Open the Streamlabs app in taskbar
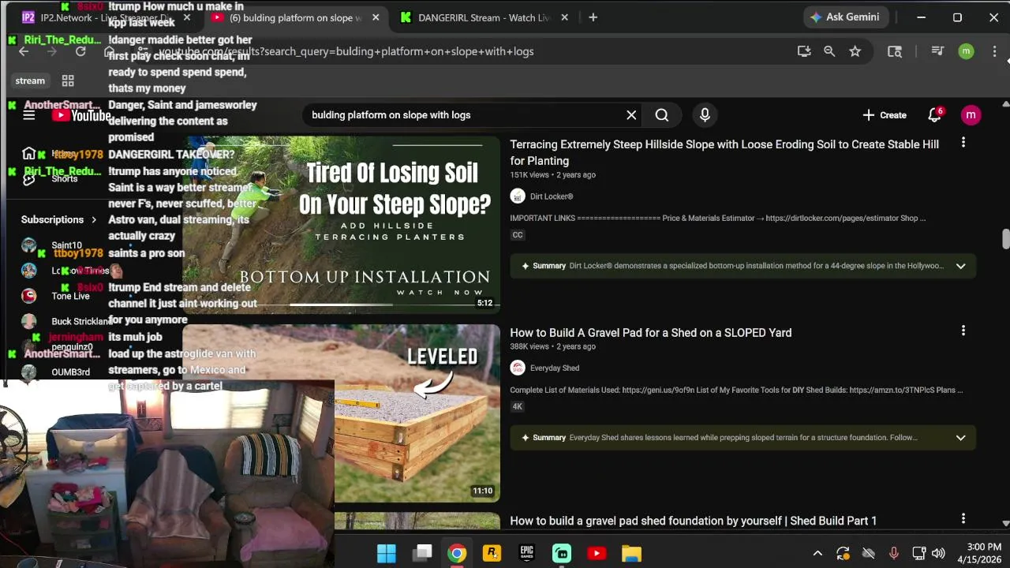Viewport: 1010px width, 568px height. point(562,553)
